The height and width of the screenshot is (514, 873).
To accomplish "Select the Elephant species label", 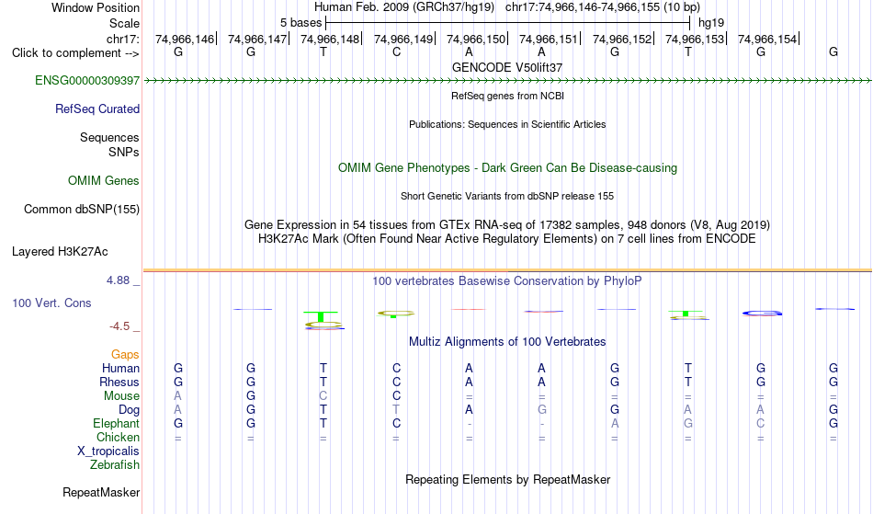I will (x=117, y=423).
